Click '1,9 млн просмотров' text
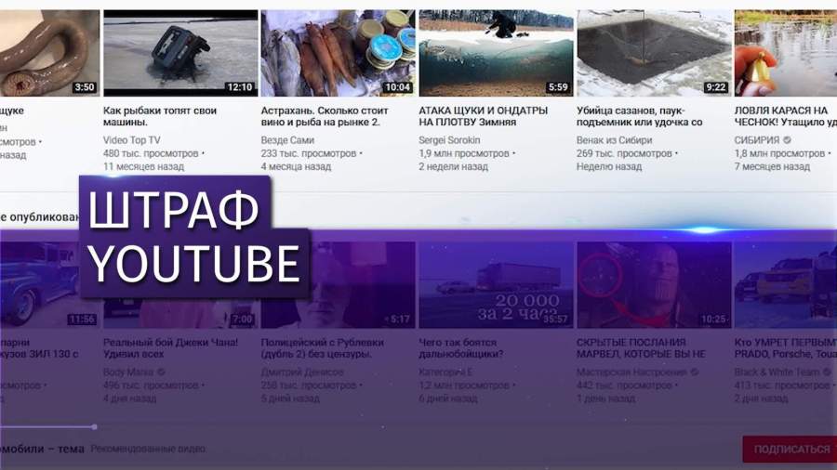 tap(464, 153)
